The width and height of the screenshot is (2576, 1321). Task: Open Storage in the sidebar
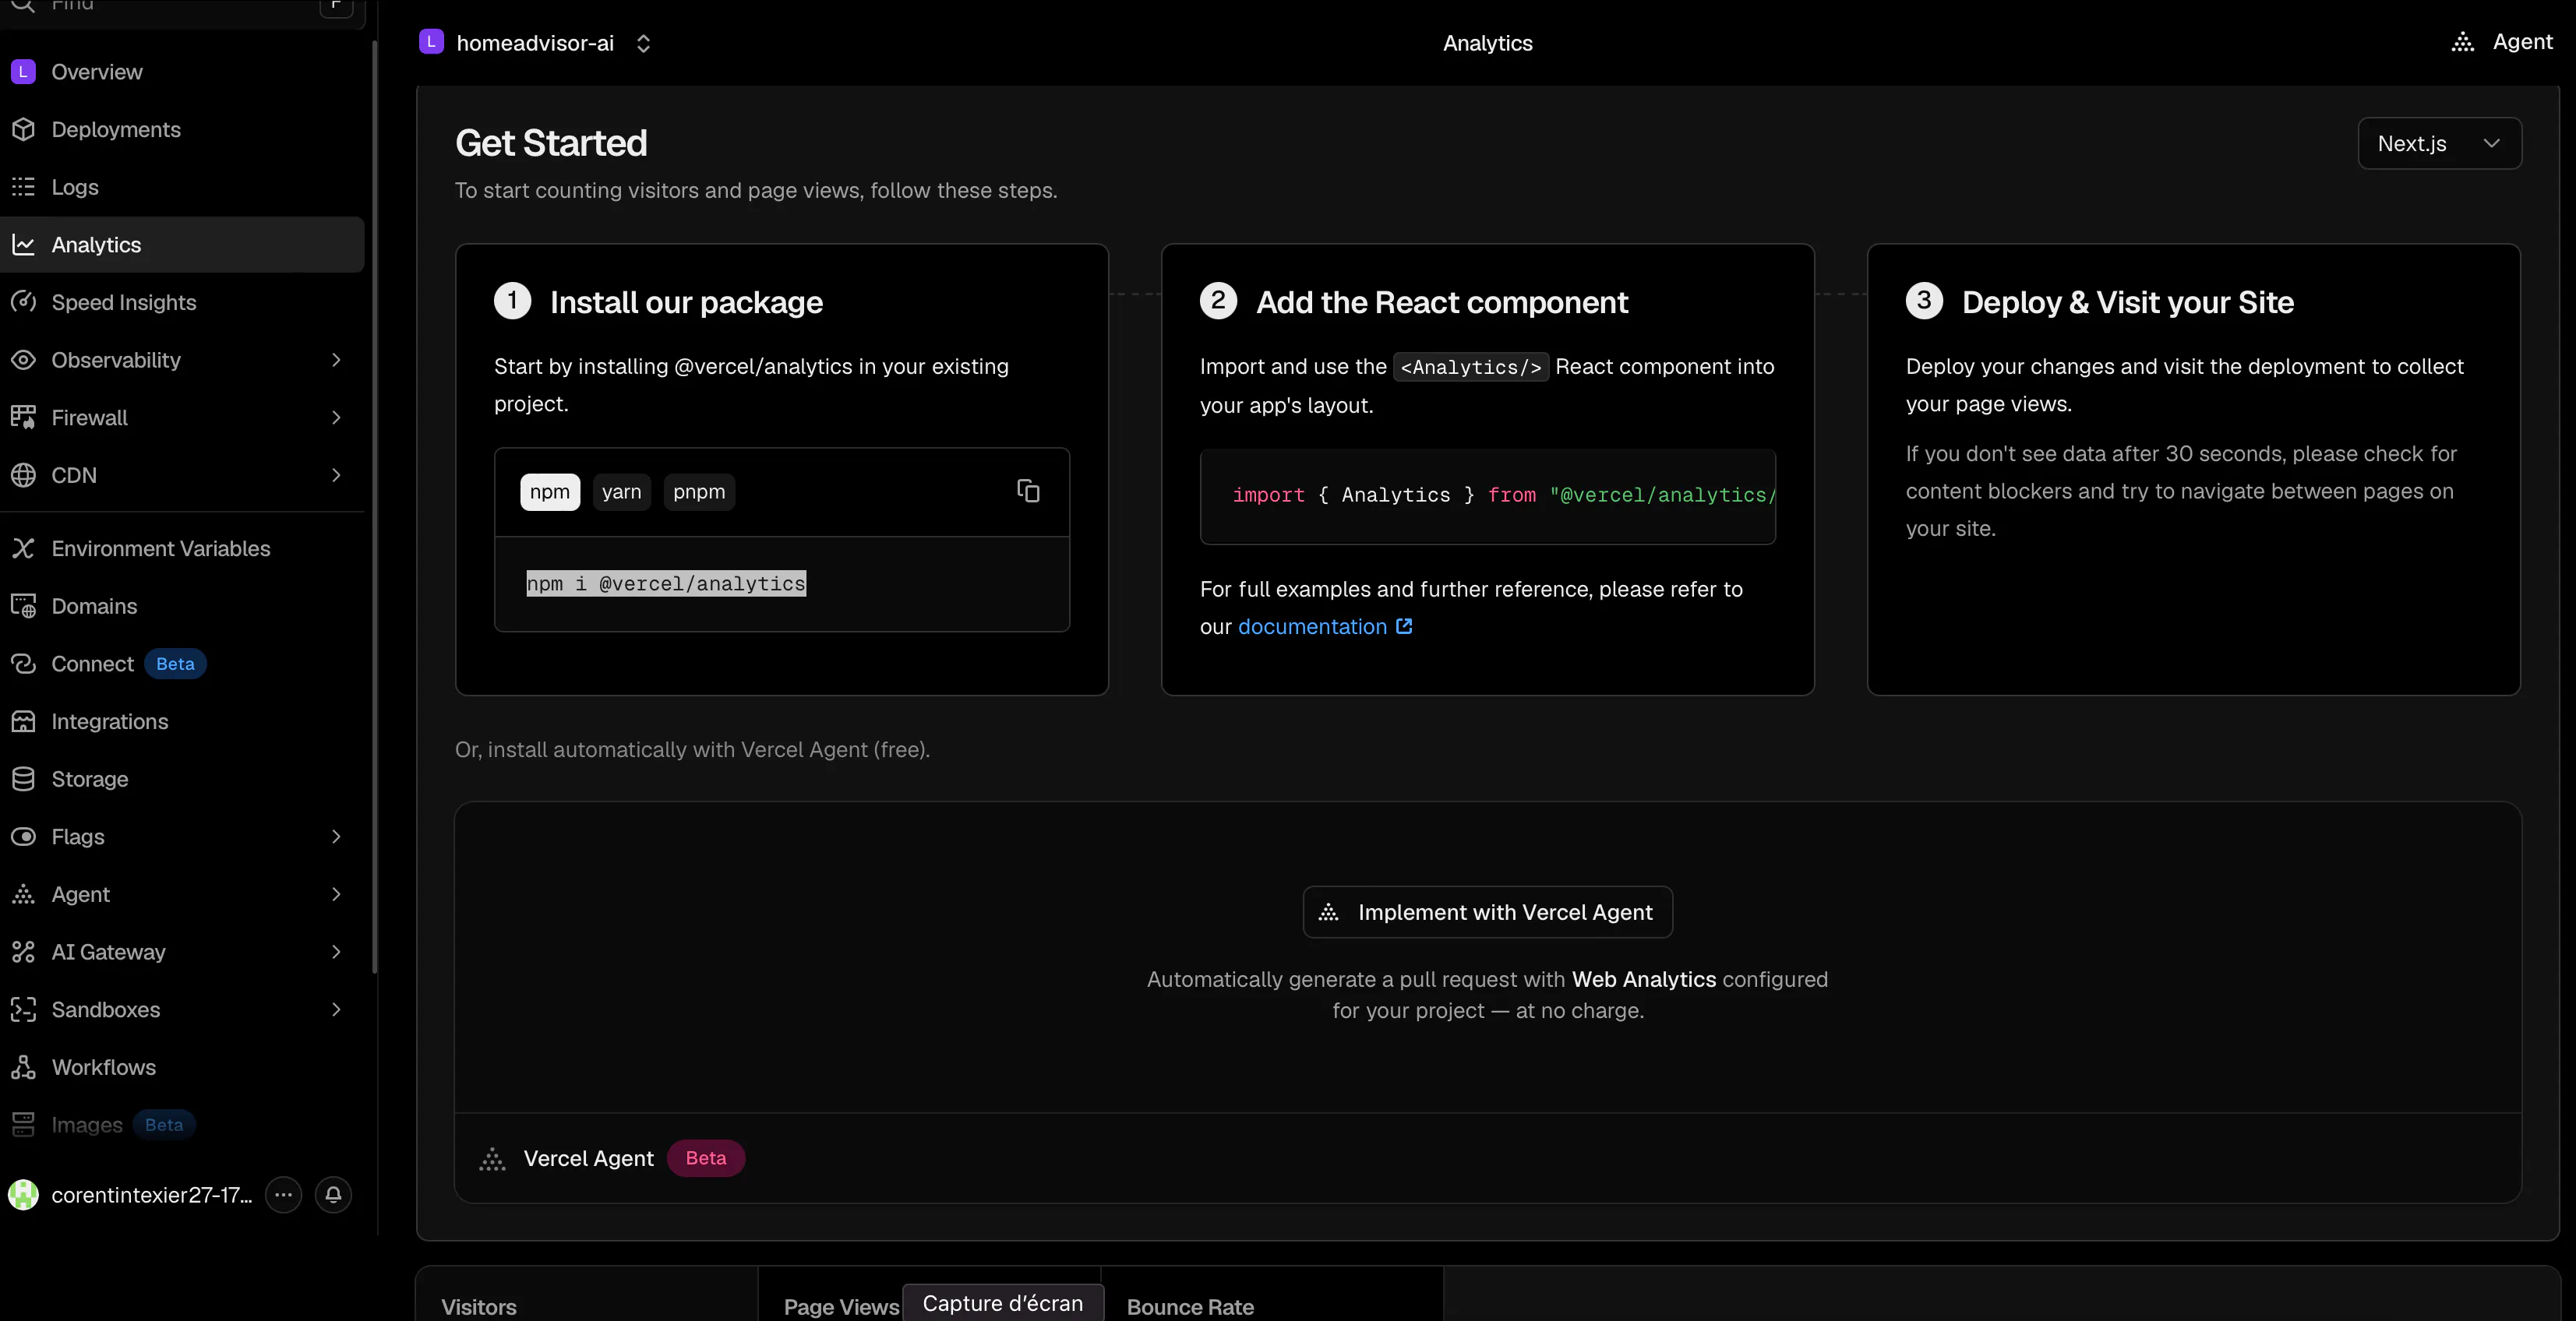point(182,780)
